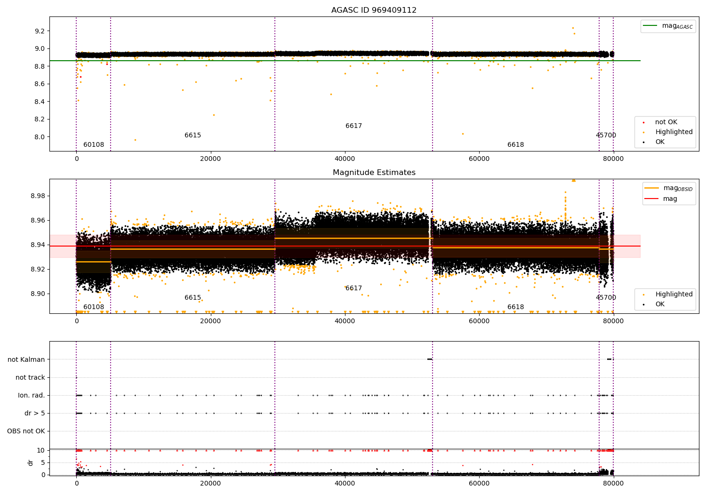706x494 pixels.
Task: Click the 8.4 tick on the top plot
Action: point(40,102)
